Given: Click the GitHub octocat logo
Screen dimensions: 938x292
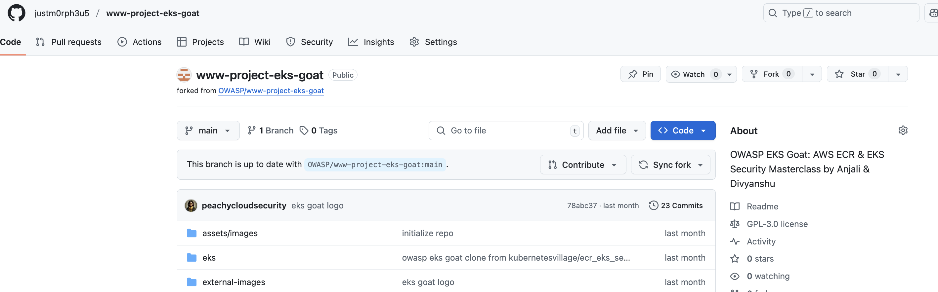Looking at the screenshot, I should coord(17,13).
